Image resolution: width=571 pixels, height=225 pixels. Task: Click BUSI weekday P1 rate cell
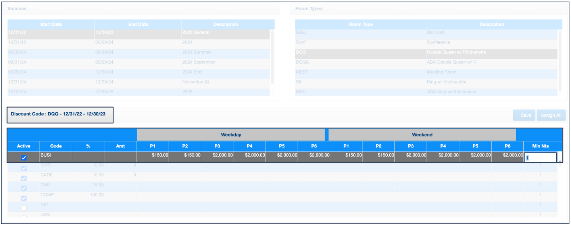coord(153,155)
